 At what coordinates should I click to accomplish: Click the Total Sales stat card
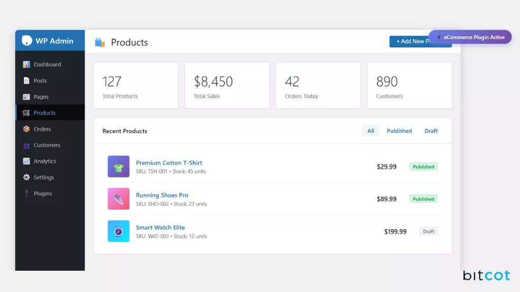[x=227, y=85]
